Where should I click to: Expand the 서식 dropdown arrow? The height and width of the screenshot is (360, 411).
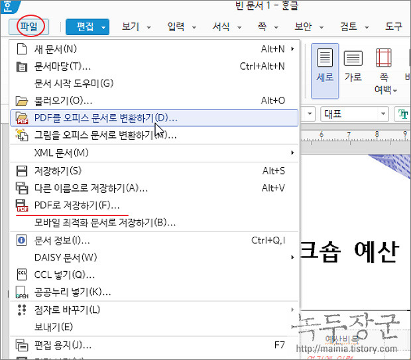coord(239,27)
